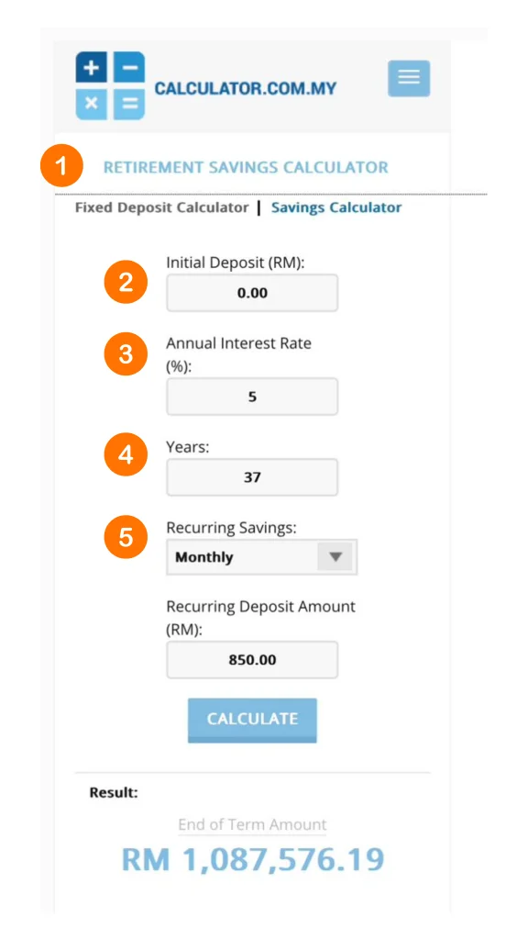528x940 pixels.
Task: Click the multiply tile in the logo
Action: coord(91,104)
